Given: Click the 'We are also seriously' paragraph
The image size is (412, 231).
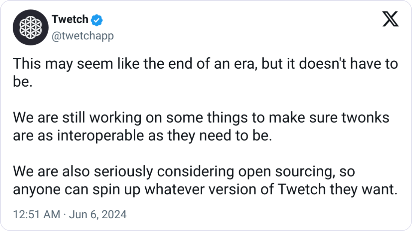Looking at the screenshot, I should [205, 180].
